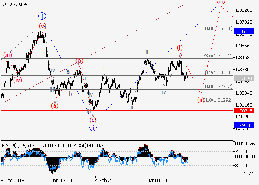The width and height of the screenshot is (259, 185).
Task: Click the blue 1.29638 price tag
Action: coord(244,125)
